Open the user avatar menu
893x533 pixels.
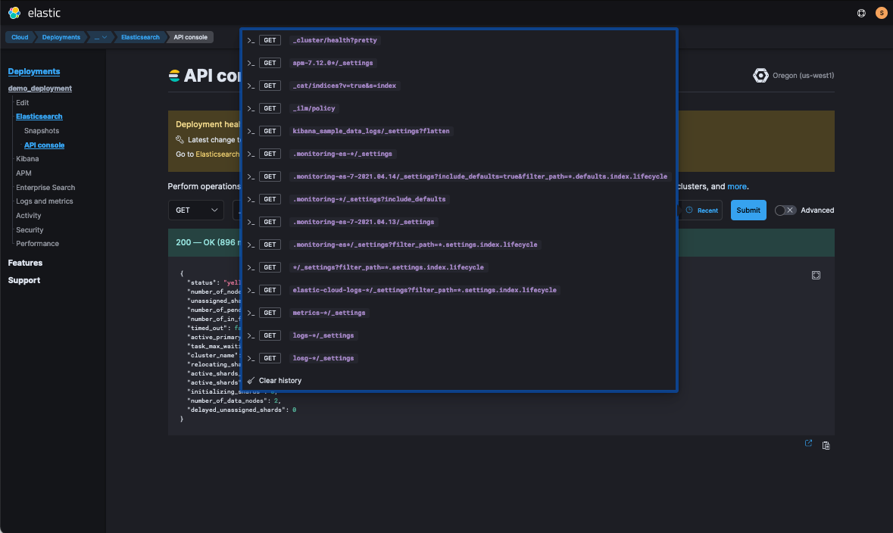point(881,13)
